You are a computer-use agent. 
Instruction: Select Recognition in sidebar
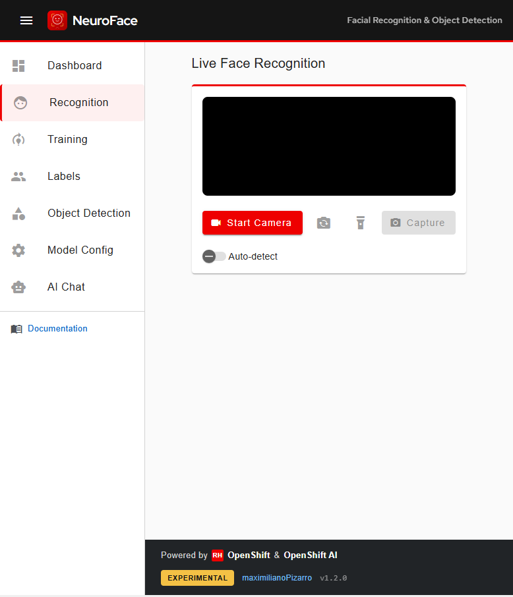click(73, 103)
